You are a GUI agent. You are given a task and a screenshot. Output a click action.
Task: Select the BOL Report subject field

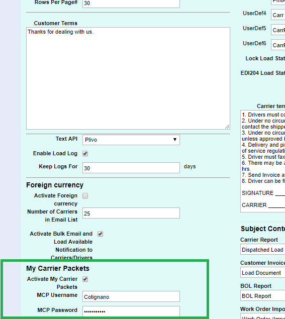point(263,296)
